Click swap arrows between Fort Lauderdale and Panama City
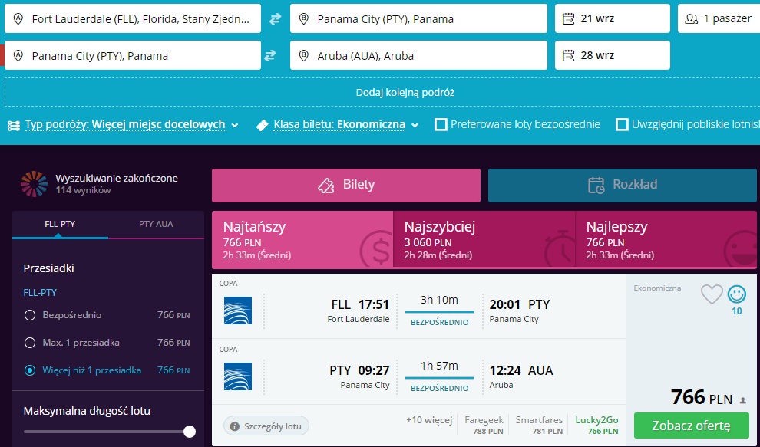The width and height of the screenshot is (760, 447). point(275,18)
